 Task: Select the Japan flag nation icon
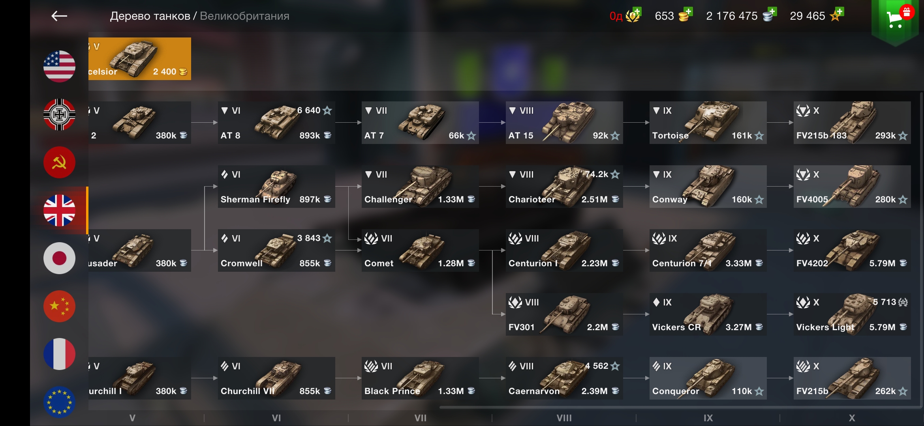[59, 258]
